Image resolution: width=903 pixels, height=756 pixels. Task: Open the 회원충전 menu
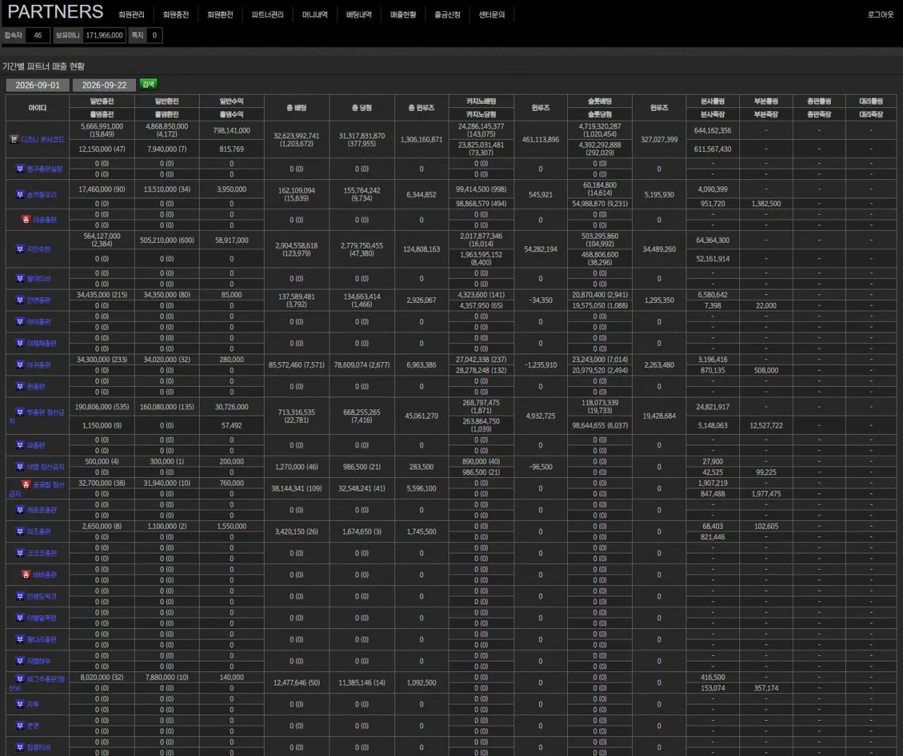(x=176, y=14)
